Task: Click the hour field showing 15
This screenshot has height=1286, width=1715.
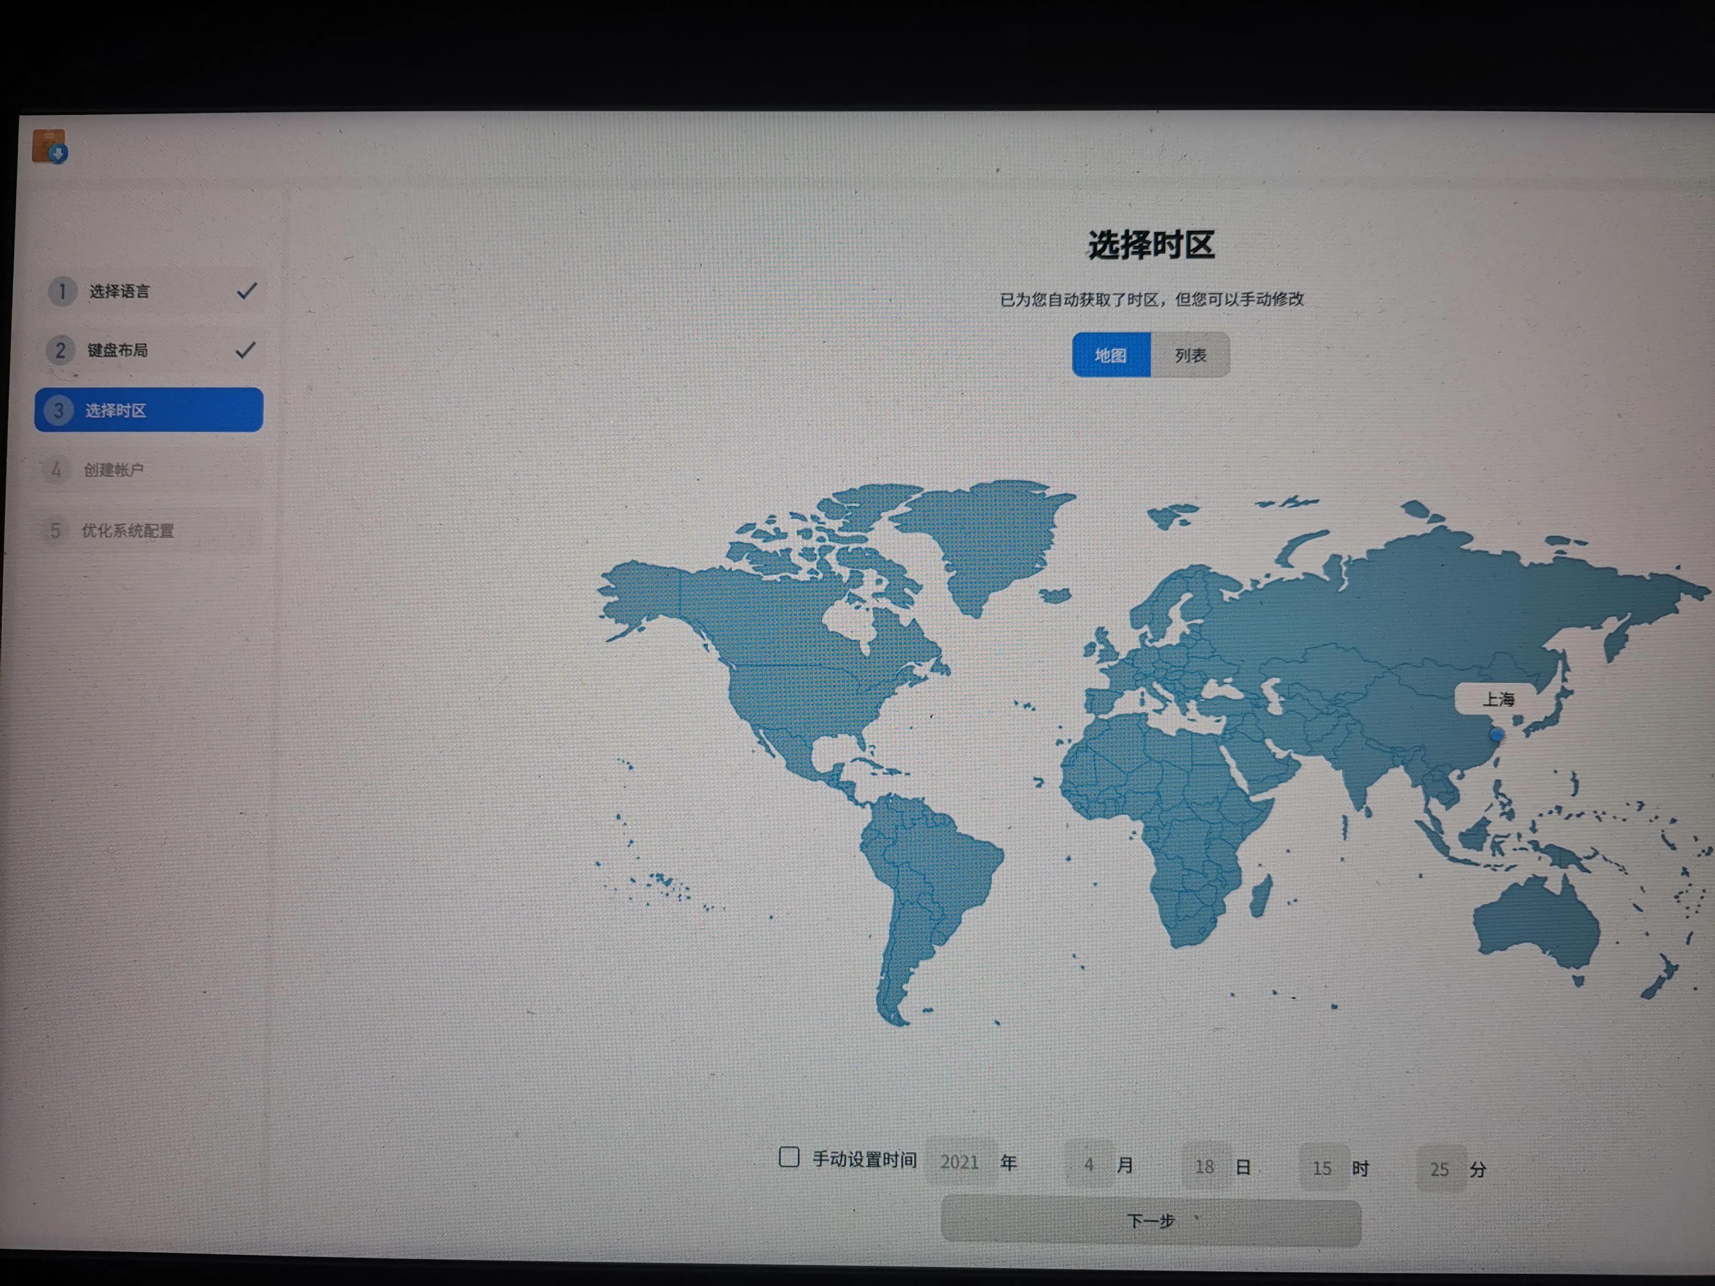Action: click(x=1322, y=1168)
